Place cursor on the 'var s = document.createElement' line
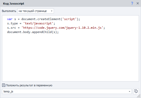 pos(44,19)
